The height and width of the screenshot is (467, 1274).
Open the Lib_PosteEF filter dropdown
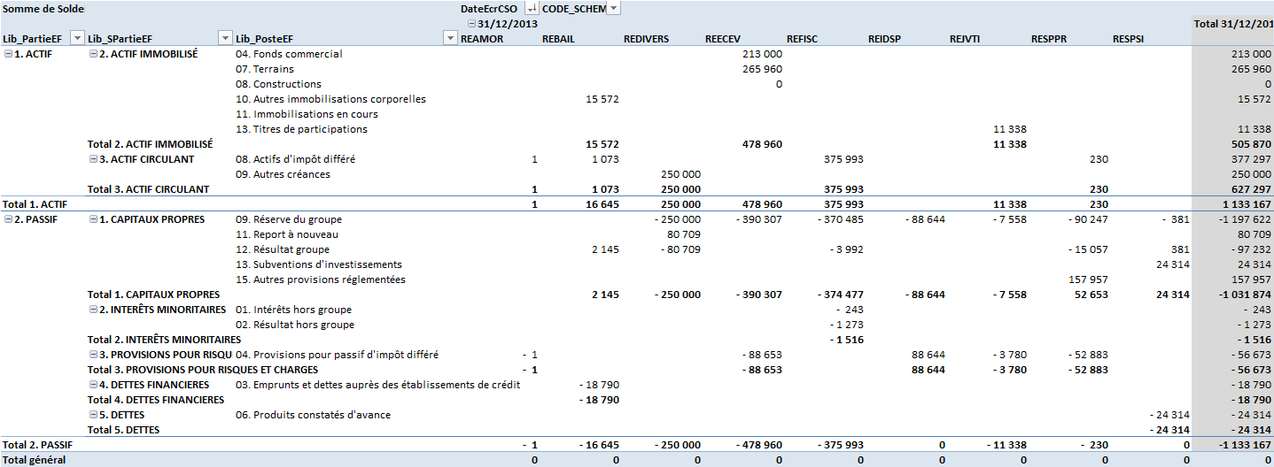coord(450,38)
